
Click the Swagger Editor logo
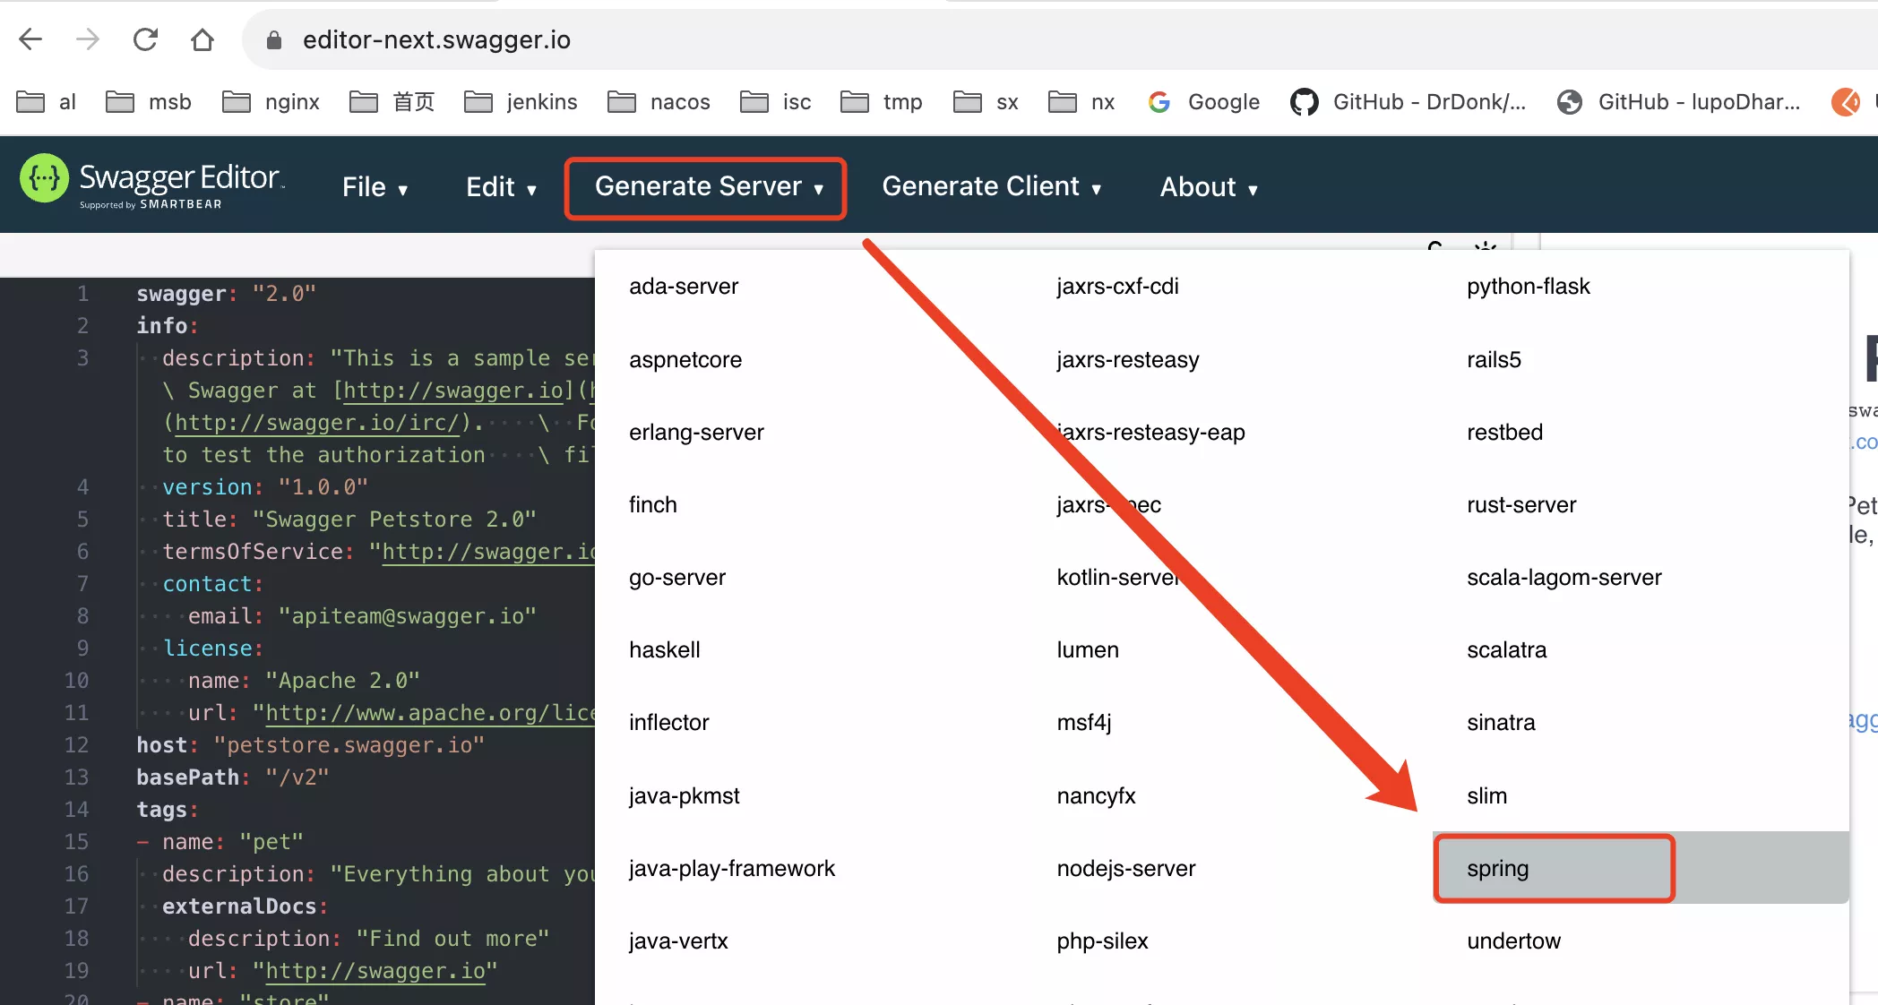tap(152, 183)
